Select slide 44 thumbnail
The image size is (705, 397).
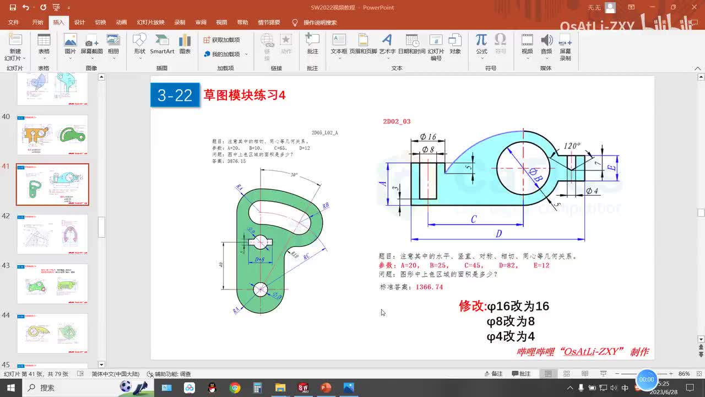[x=52, y=333]
